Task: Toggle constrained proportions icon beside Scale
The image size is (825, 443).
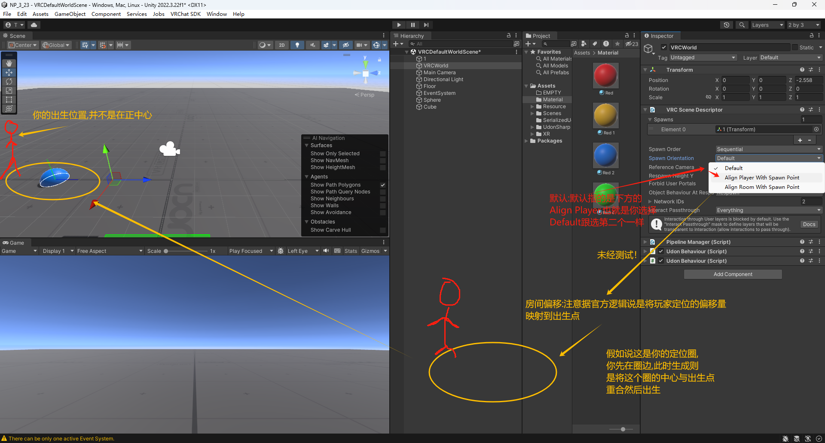Action: 709,97
